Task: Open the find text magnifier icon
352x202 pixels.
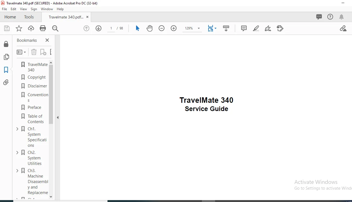Action: (55, 28)
